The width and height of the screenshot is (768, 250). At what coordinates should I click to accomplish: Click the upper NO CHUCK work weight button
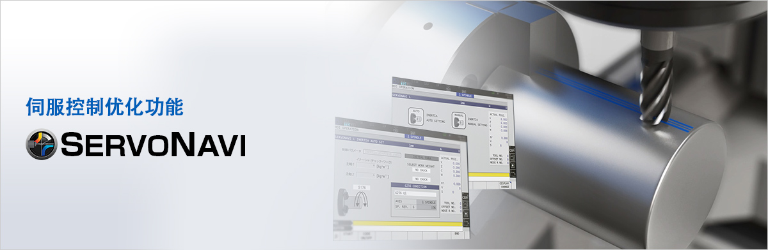point(420,170)
